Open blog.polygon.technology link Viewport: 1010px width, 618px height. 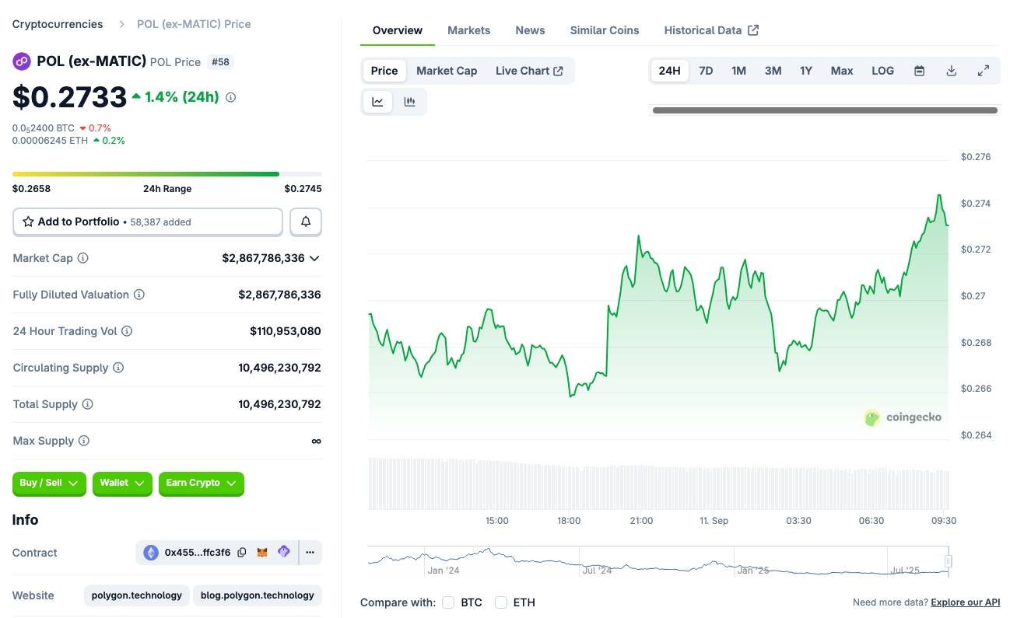pos(258,595)
